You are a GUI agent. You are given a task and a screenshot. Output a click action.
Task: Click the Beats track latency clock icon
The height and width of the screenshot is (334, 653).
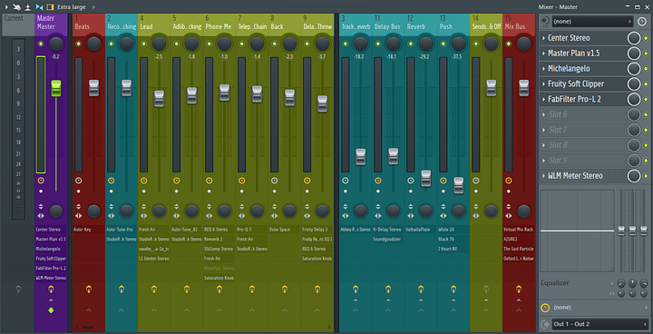[79, 181]
